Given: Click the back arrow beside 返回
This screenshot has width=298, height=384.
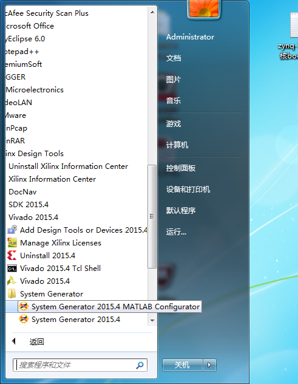Looking at the screenshot, I should [14, 341].
